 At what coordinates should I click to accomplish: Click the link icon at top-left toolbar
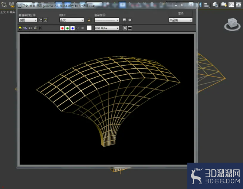coord(4,4)
